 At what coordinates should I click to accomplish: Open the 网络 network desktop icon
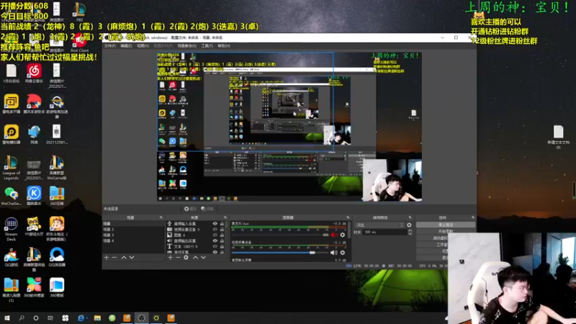point(34,135)
